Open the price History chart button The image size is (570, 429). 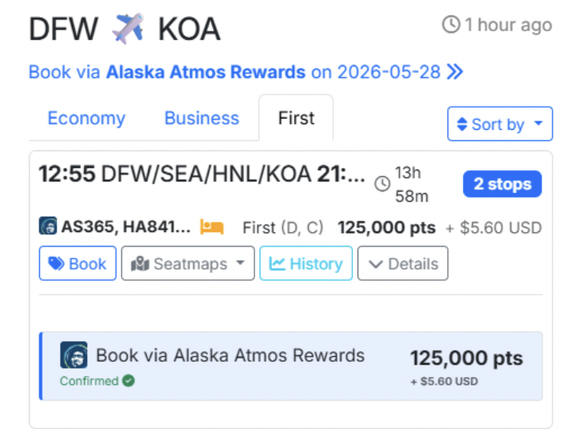[306, 263]
